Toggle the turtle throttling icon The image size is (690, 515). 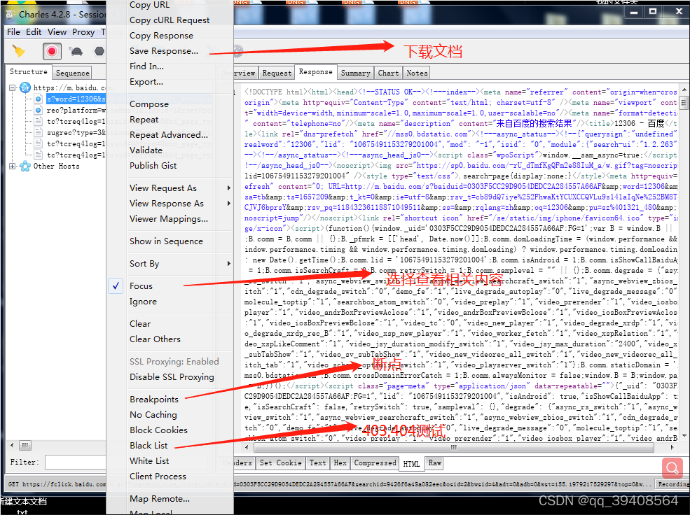pyautogui.click(x=76, y=51)
